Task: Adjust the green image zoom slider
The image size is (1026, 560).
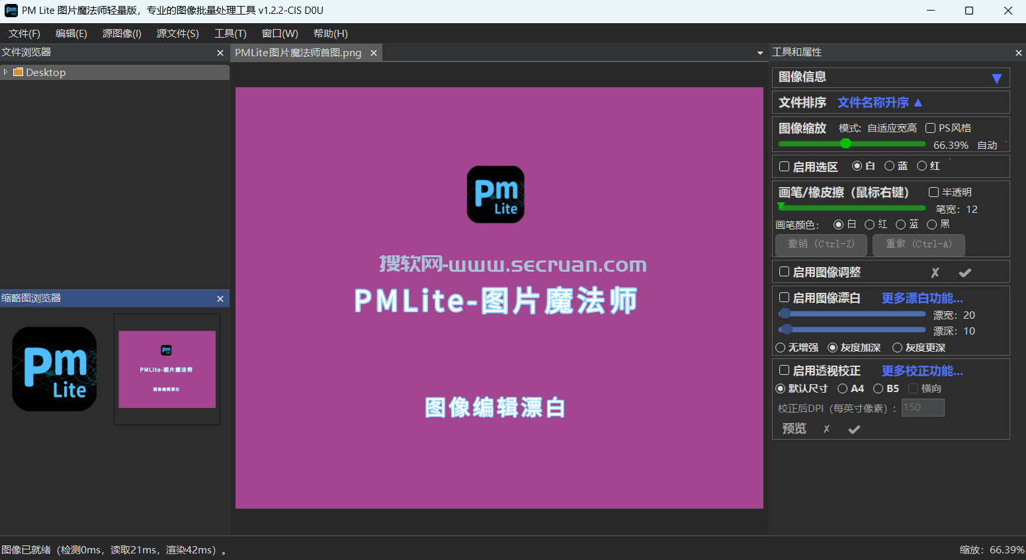Action: pyautogui.click(x=852, y=143)
